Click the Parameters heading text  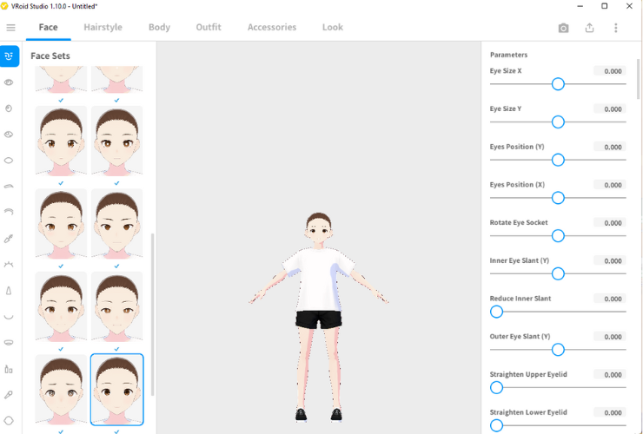(x=508, y=55)
